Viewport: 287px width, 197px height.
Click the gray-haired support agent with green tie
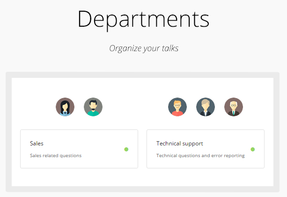(x=234, y=107)
